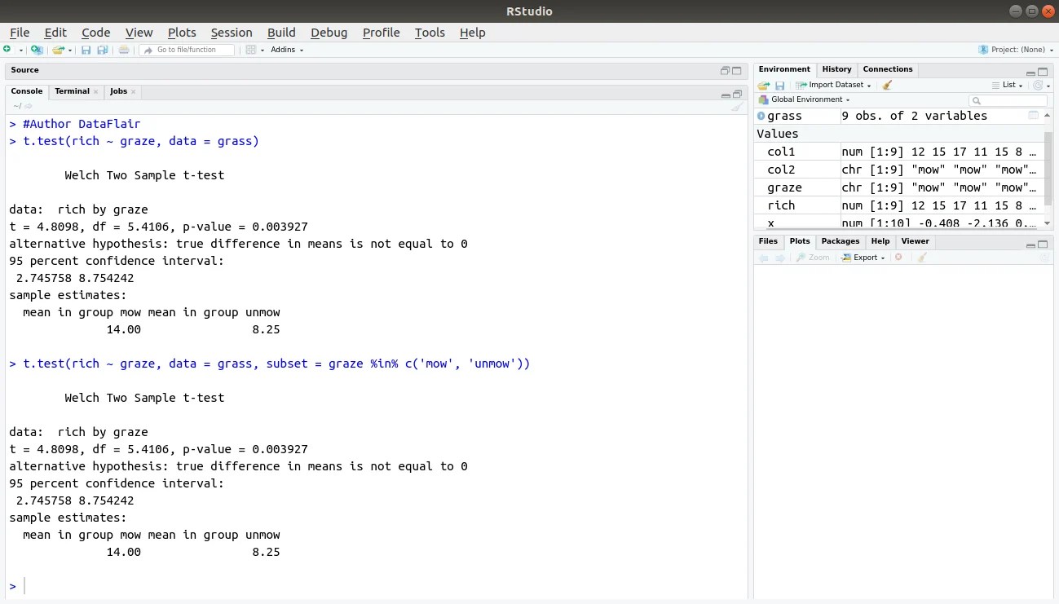Click the next plot arrow icon

pos(780,258)
